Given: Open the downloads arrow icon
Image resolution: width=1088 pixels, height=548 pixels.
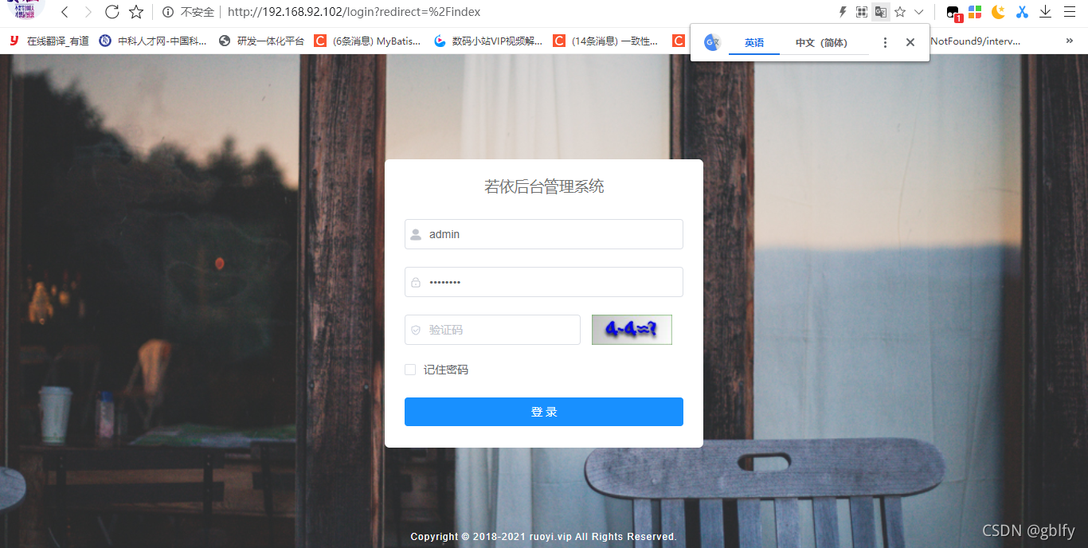Looking at the screenshot, I should [x=1046, y=12].
